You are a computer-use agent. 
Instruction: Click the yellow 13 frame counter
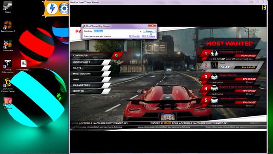tap(264, 8)
